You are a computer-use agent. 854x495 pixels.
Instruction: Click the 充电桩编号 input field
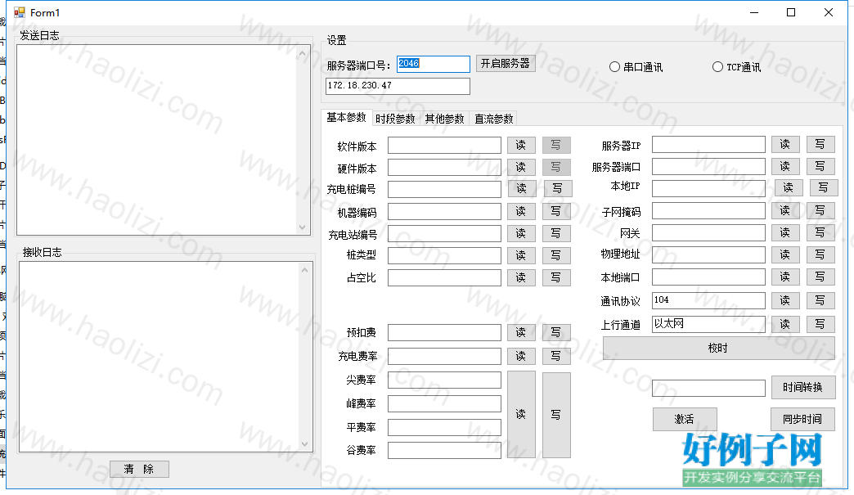click(x=444, y=189)
